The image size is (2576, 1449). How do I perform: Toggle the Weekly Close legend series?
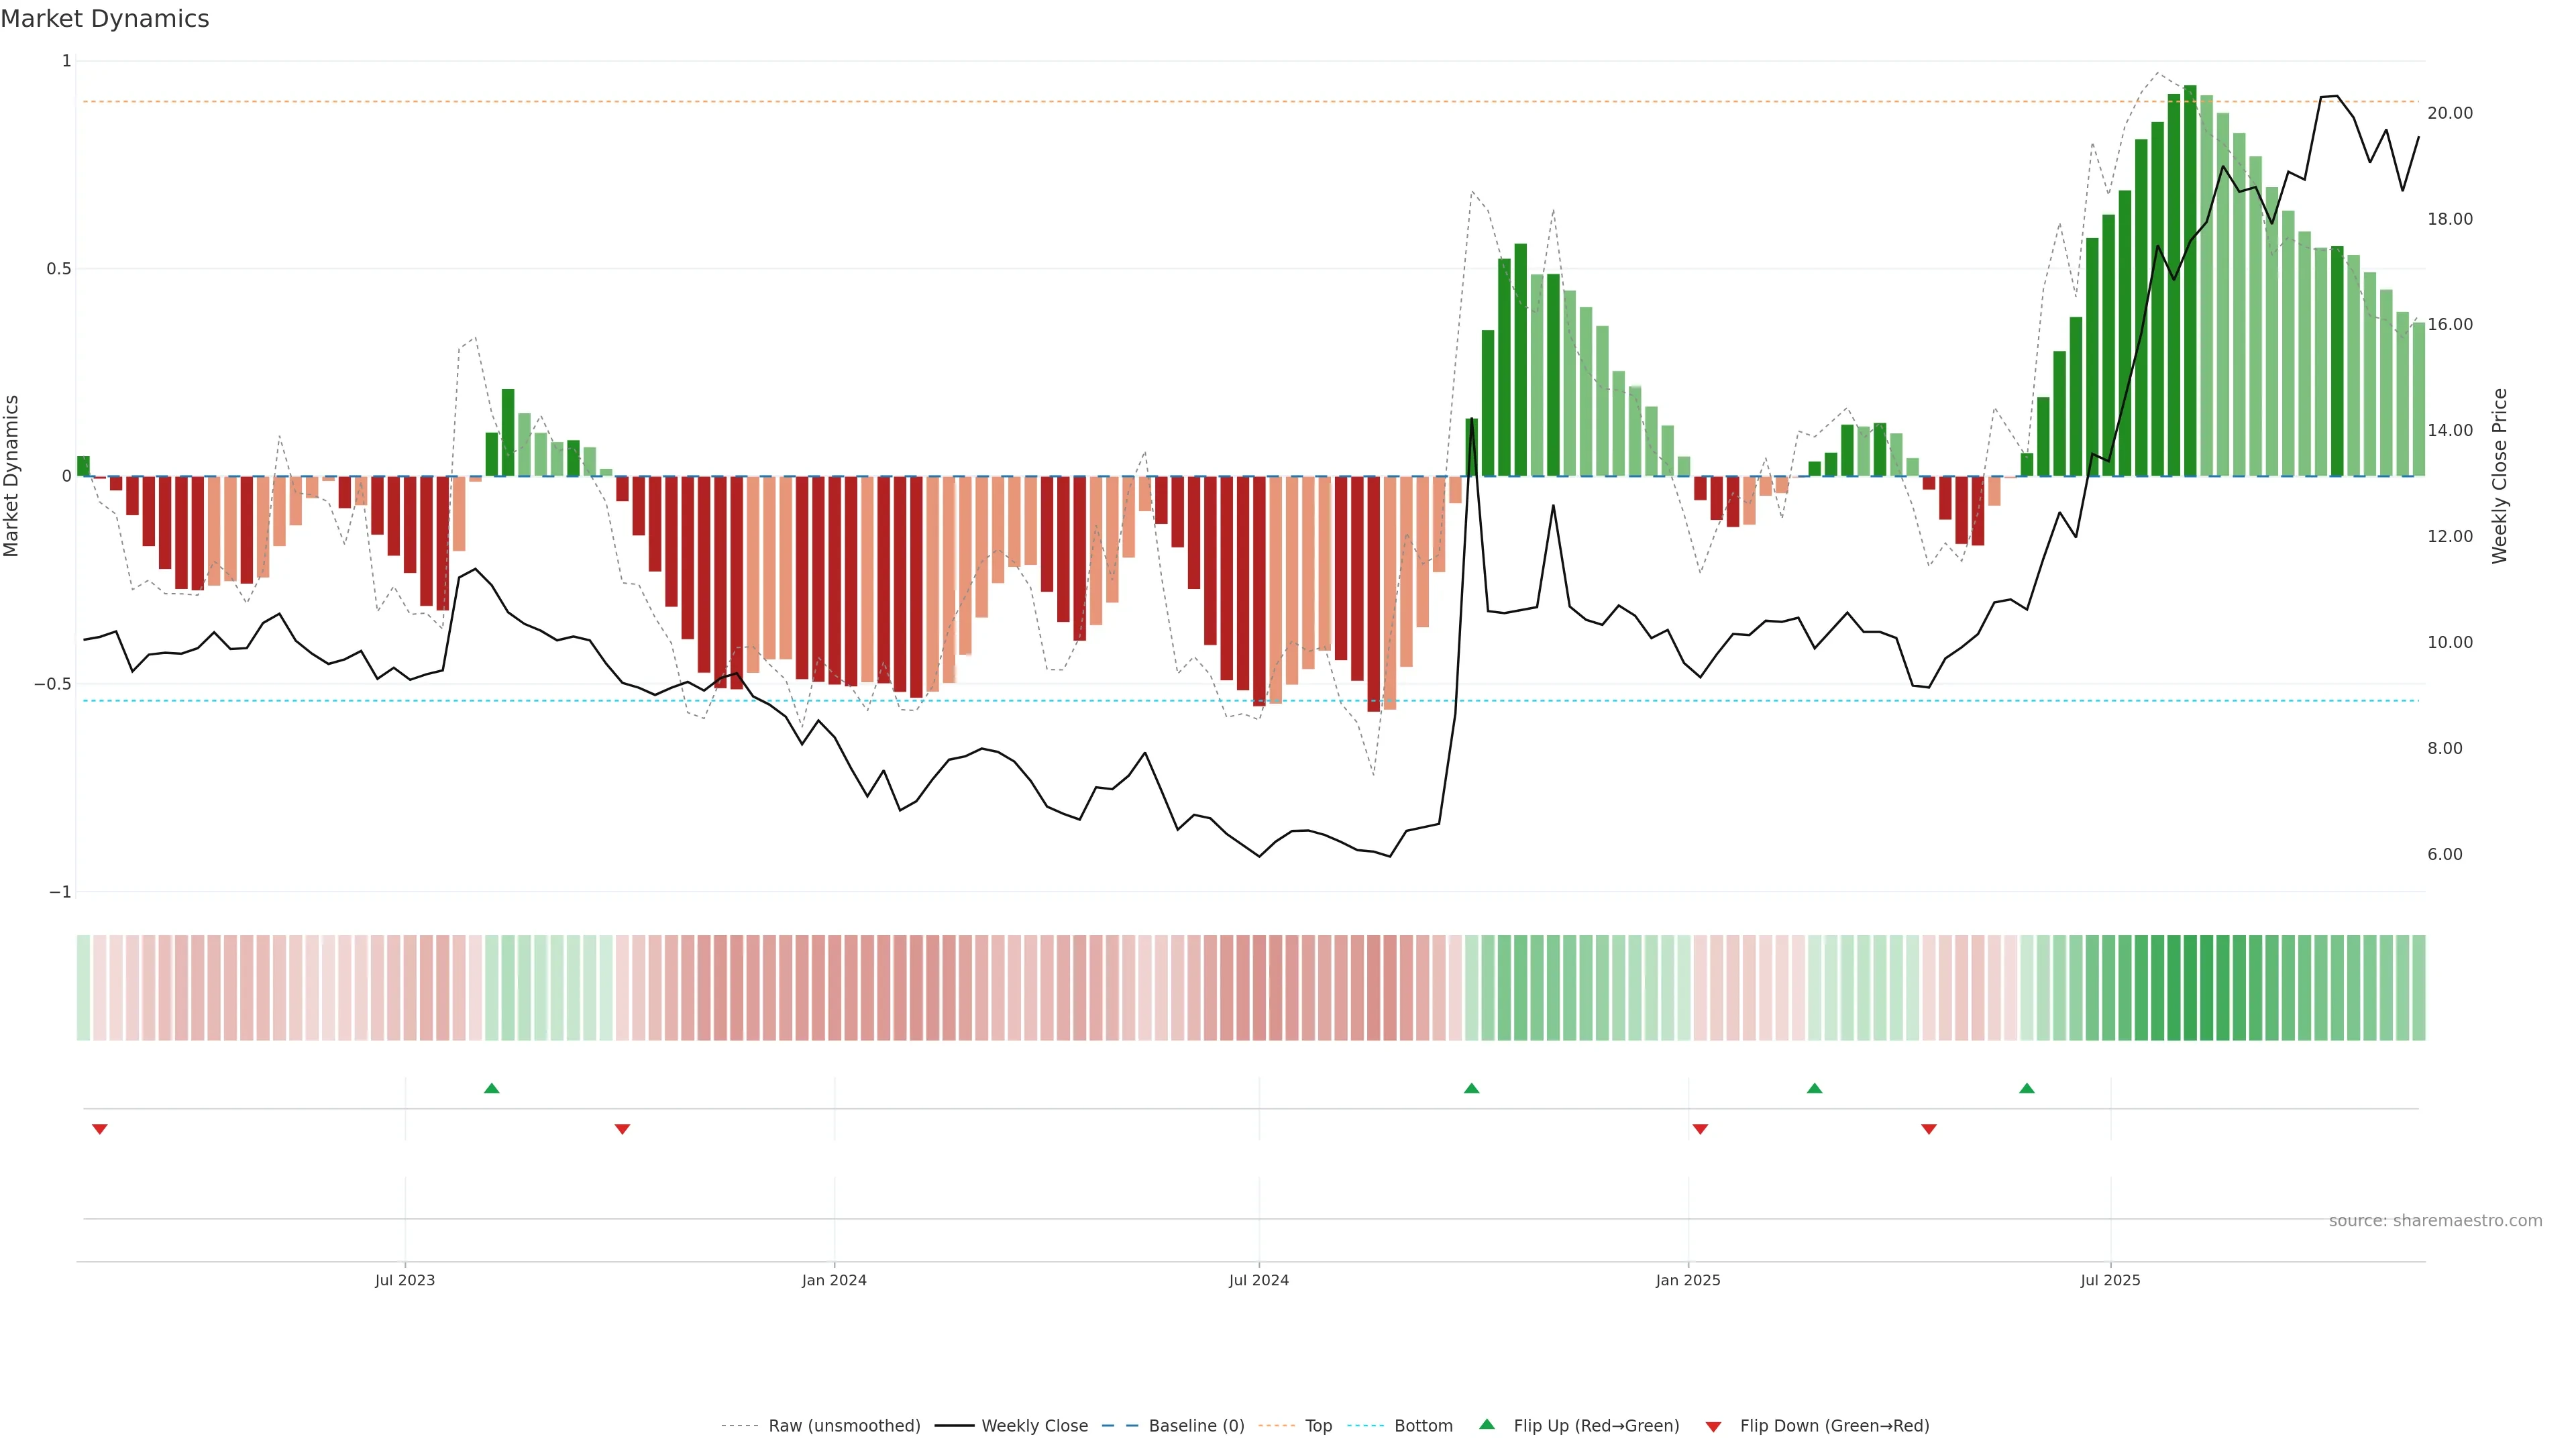(x=1034, y=1426)
